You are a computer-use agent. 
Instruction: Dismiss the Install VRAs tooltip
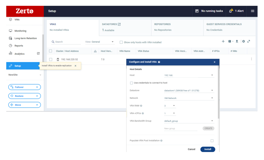click(76, 66)
